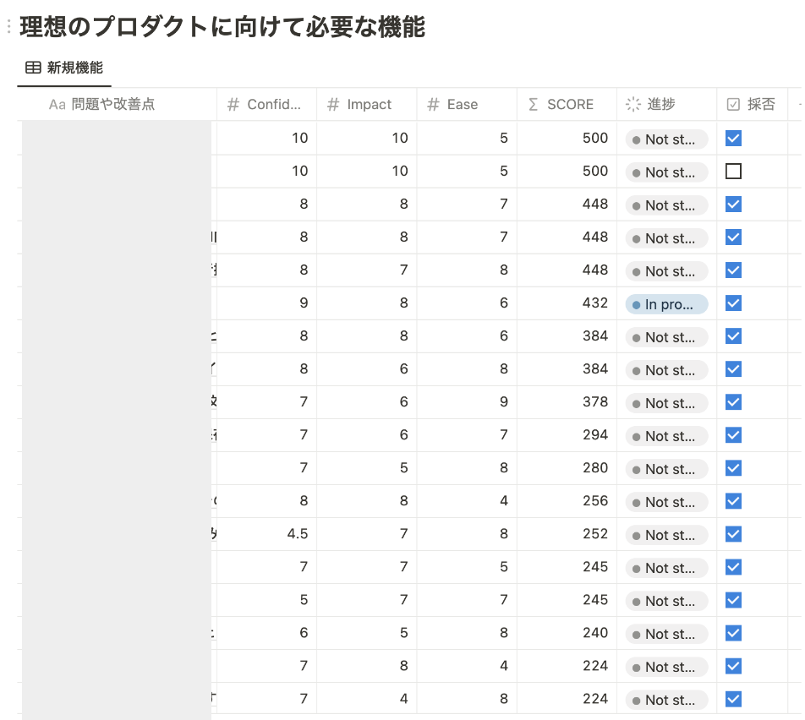The image size is (805, 720).
Task: Click Impact cell in the SCORE 252 row
Action: coord(367,534)
